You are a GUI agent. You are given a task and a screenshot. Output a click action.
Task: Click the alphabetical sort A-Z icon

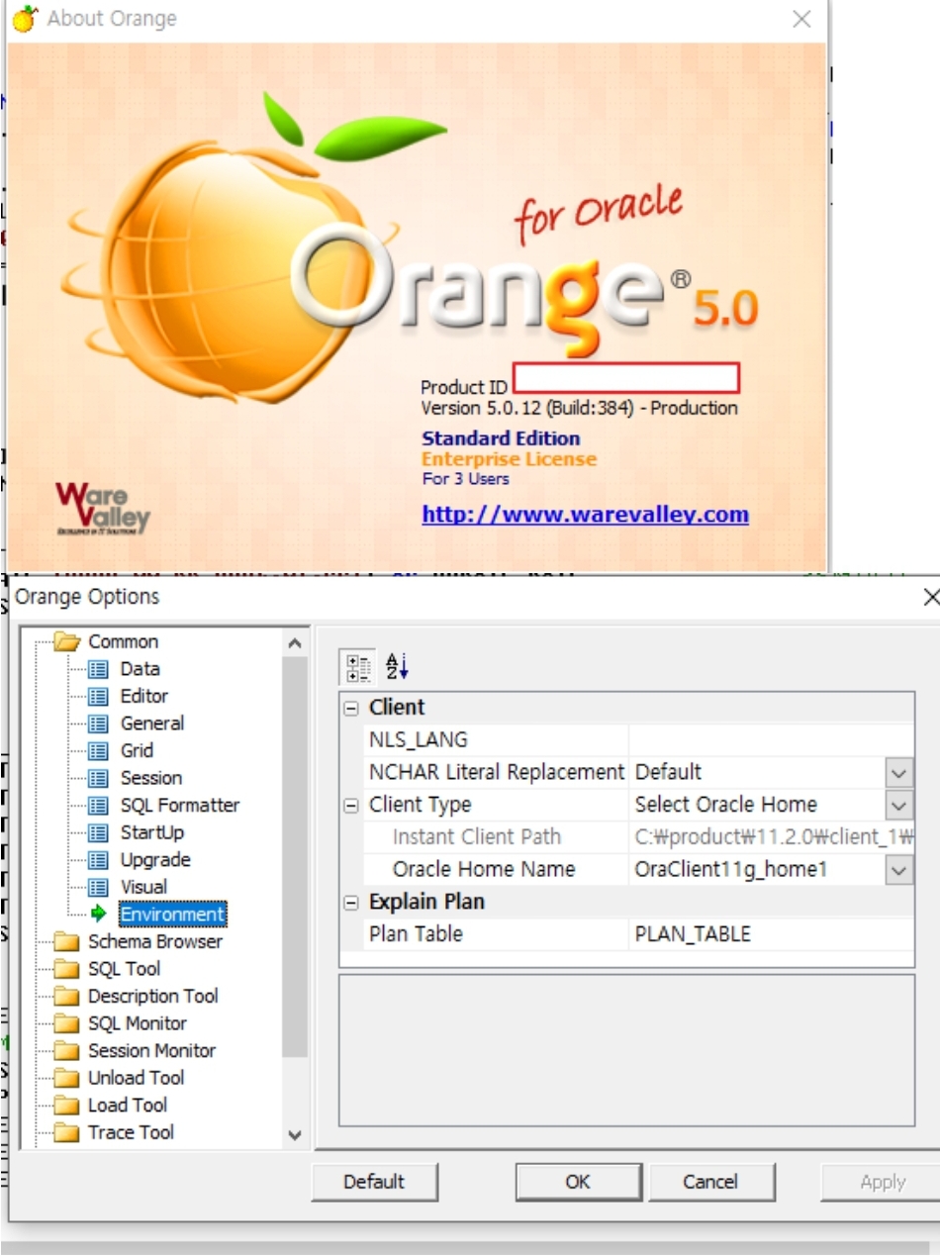(397, 667)
